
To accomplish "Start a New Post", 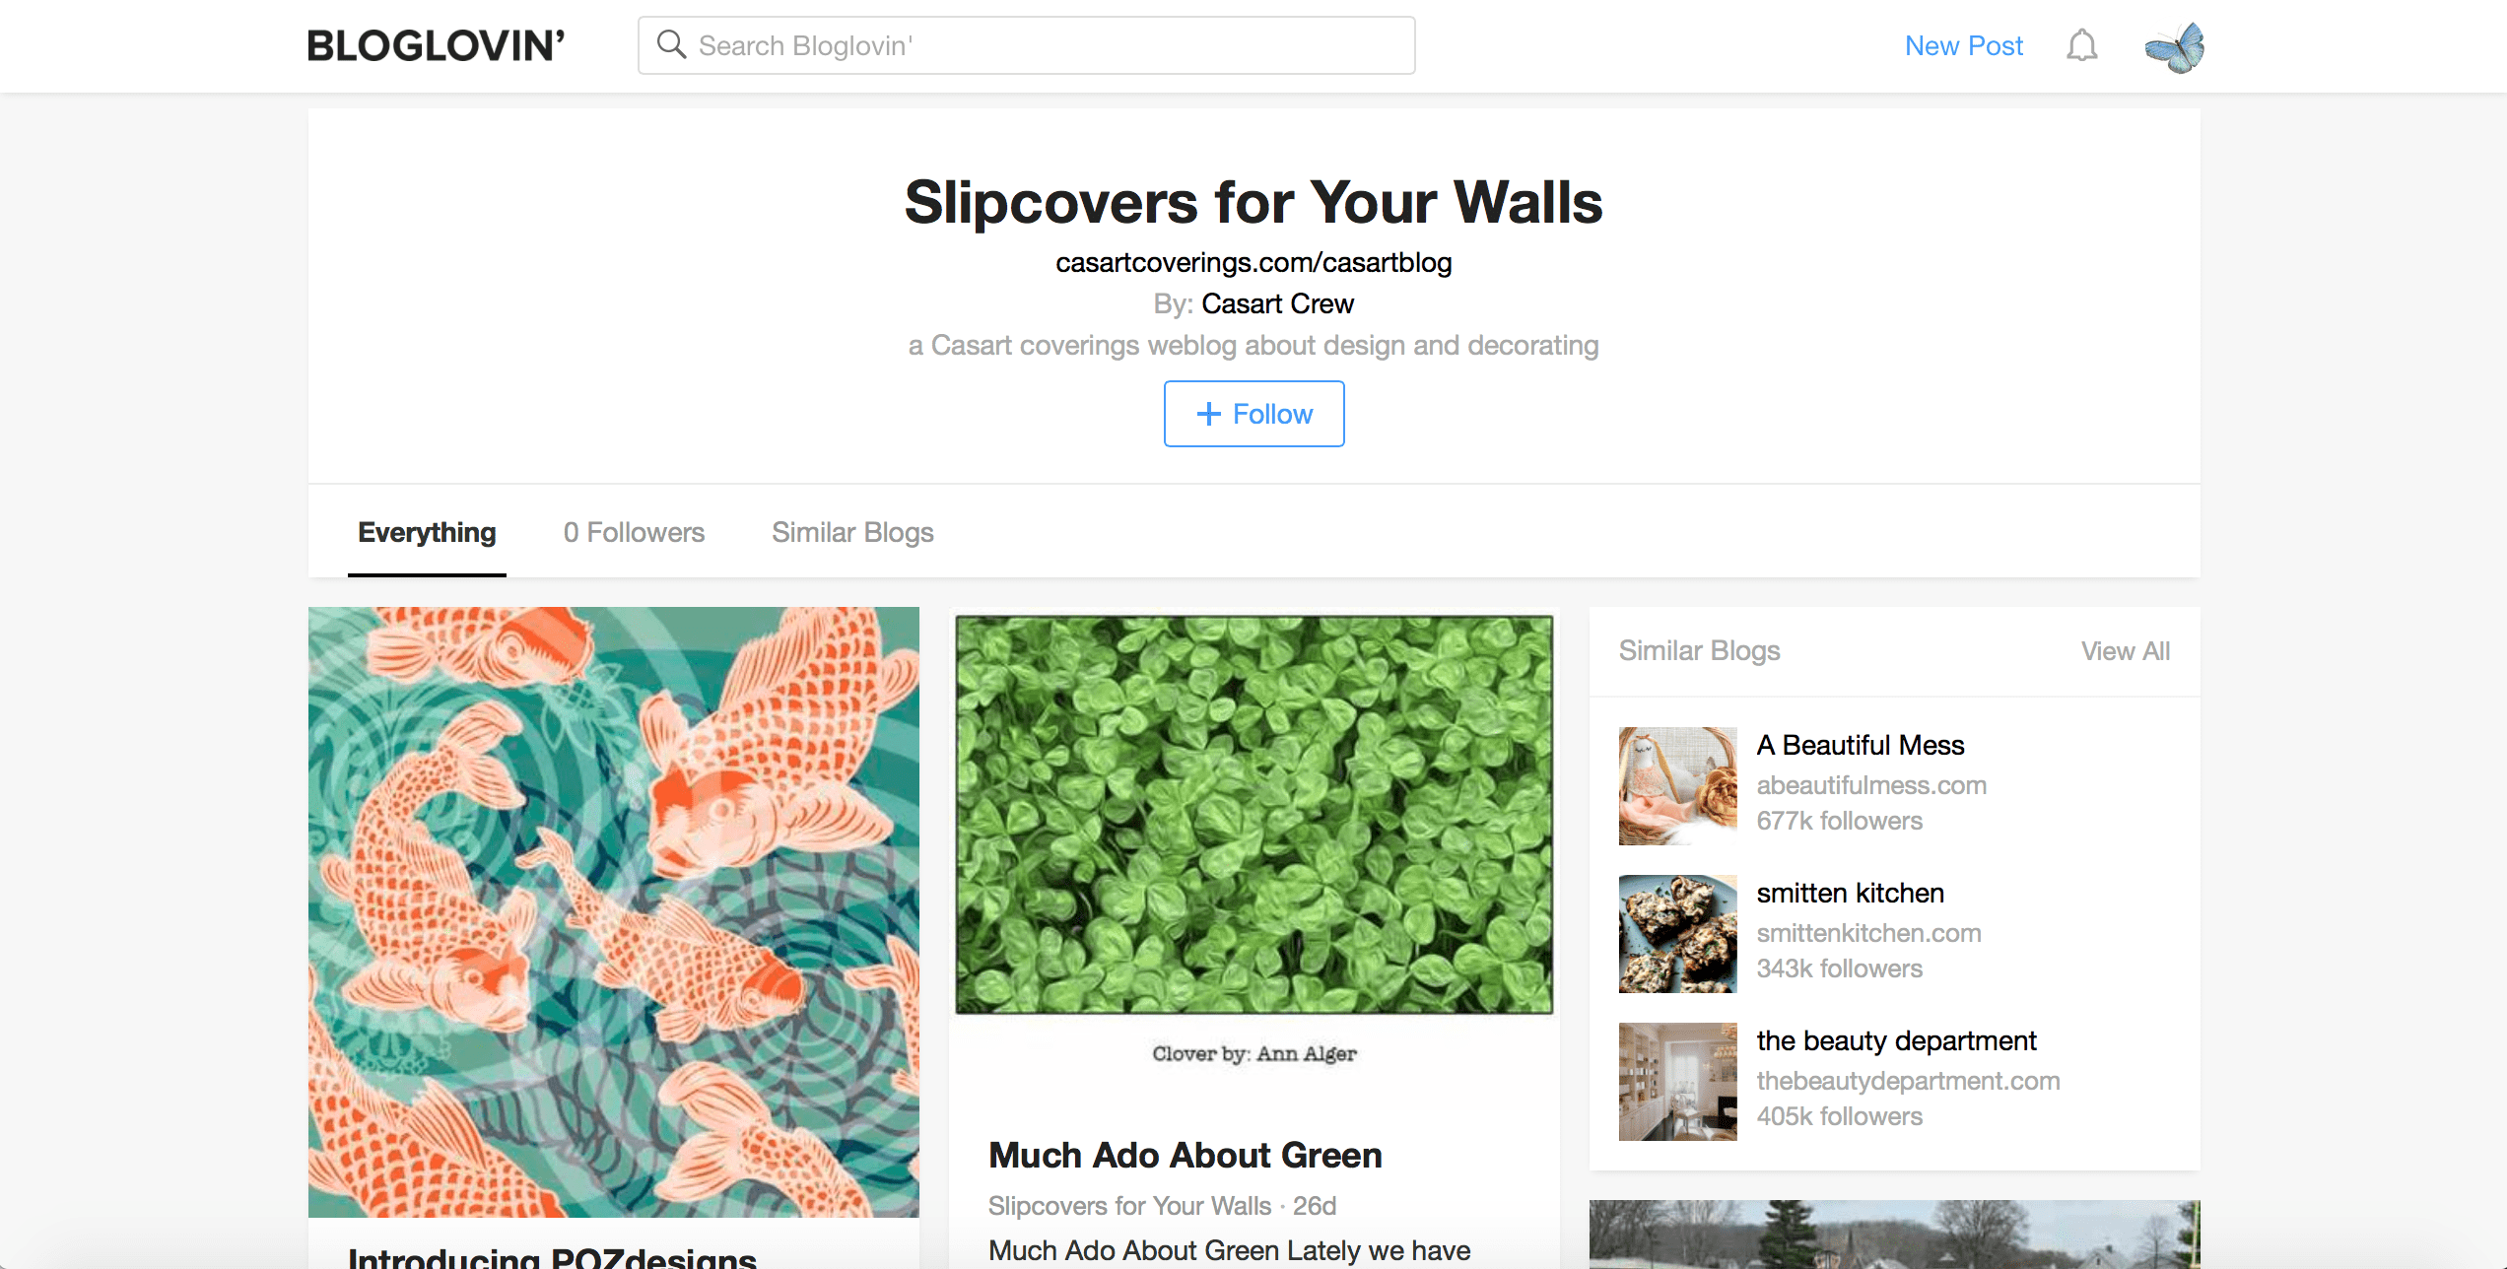I will (1963, 45).
